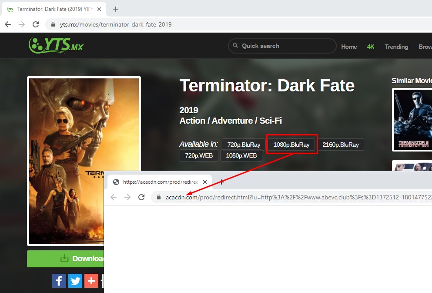Click the Similar Movies heading
Image resolution: width=432 pixels, height=293 pixels.
(412, 81)
